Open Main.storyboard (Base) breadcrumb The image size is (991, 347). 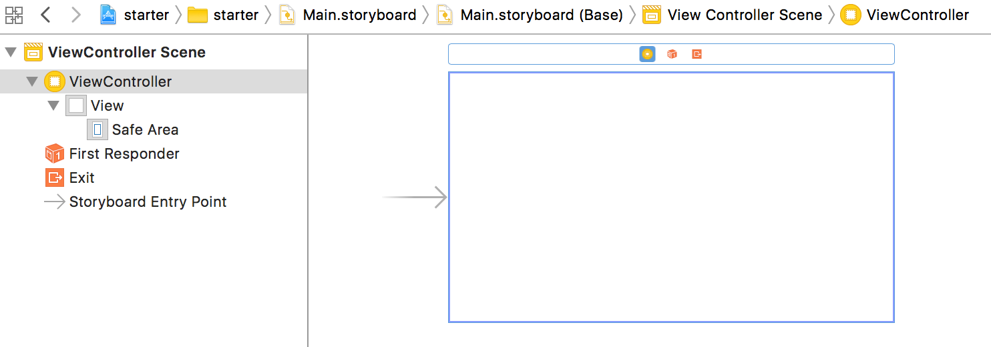[x=531, y=15]
